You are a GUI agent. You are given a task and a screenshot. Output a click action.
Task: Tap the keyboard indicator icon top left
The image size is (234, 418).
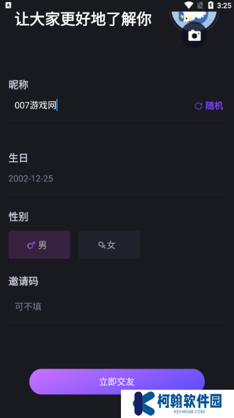tap(8, 5)
